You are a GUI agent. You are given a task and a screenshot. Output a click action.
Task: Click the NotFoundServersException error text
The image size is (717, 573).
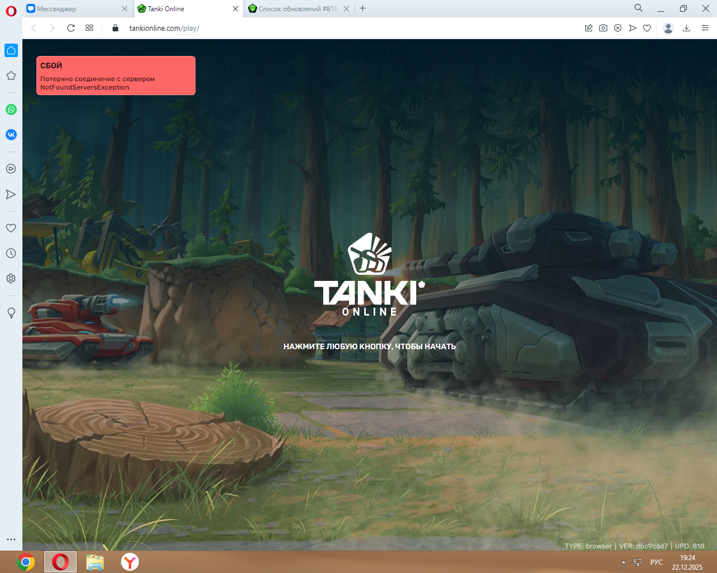coord(85,87)
